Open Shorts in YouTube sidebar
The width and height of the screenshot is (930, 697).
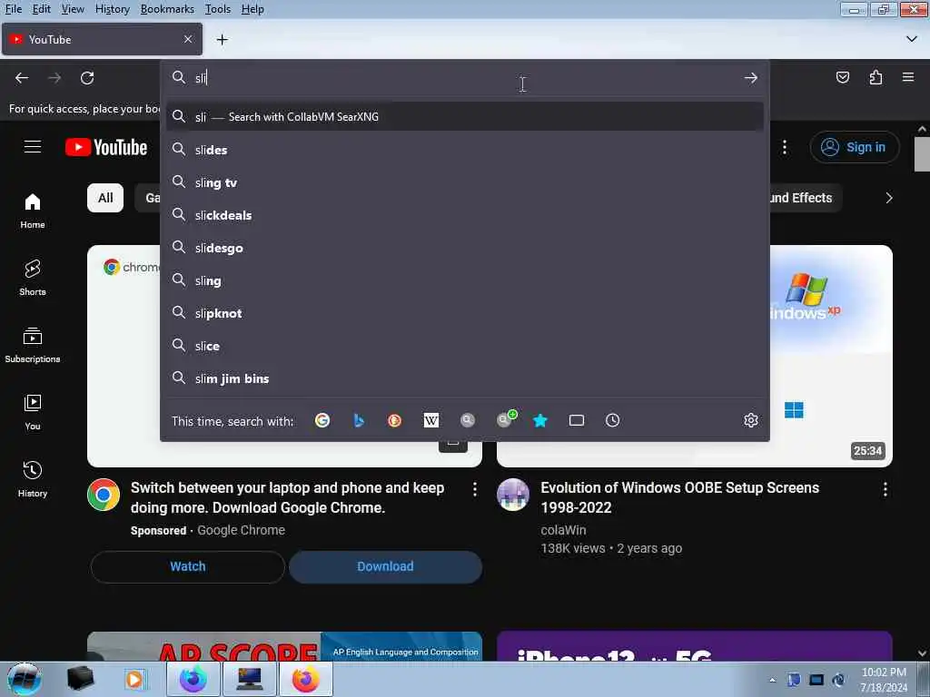coord(33,278)
